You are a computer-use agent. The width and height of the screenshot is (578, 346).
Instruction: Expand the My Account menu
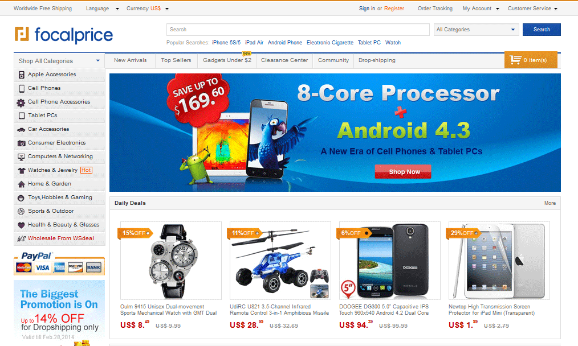[481, 9]
